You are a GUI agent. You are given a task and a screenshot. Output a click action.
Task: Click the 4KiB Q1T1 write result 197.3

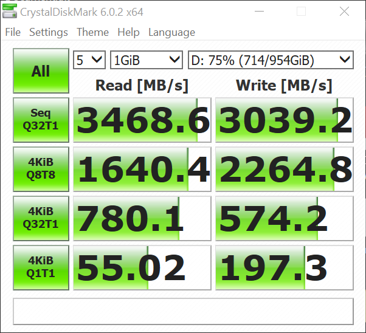(285, 267)
